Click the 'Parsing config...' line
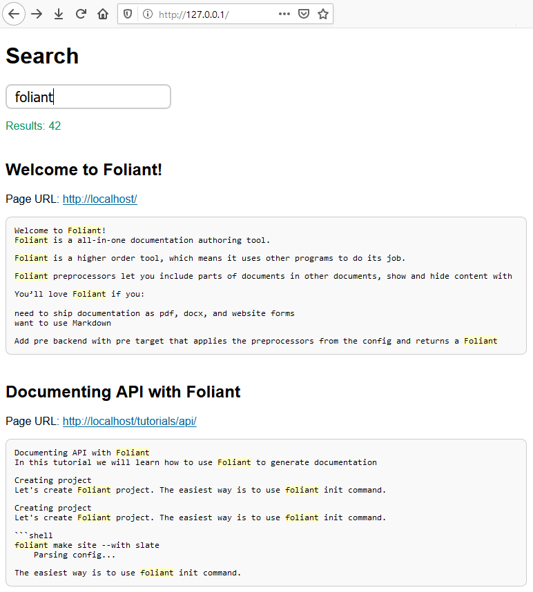 click(75, 555)
